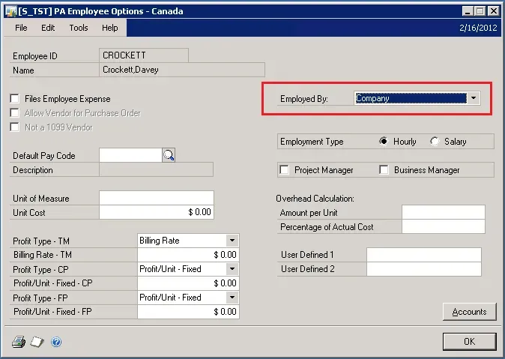Click the application icon in the title bar

point(10,11)
